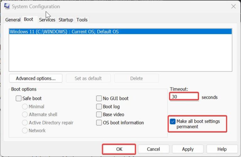Enable the Safe boot checkbox
The width and height of the screenshot is (241, 157).
19,98
